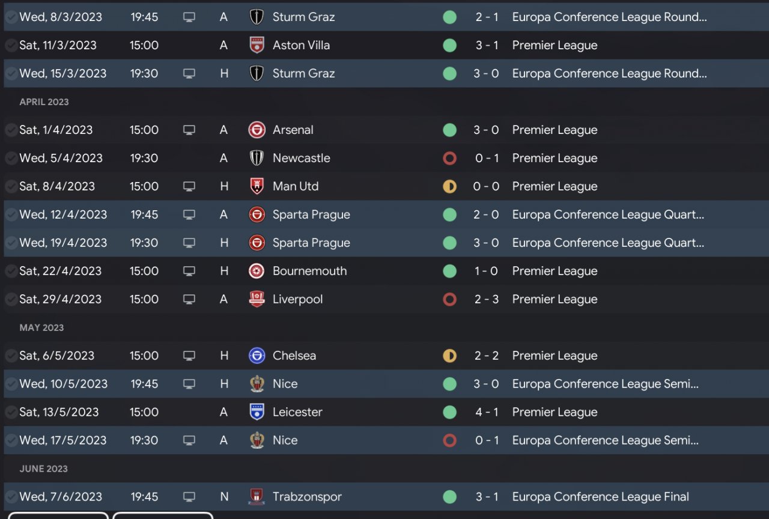The height and width of the screenshot is (519, 769).
Task: Click the green win indicator for Arsenal match
Action: [449, 130]
